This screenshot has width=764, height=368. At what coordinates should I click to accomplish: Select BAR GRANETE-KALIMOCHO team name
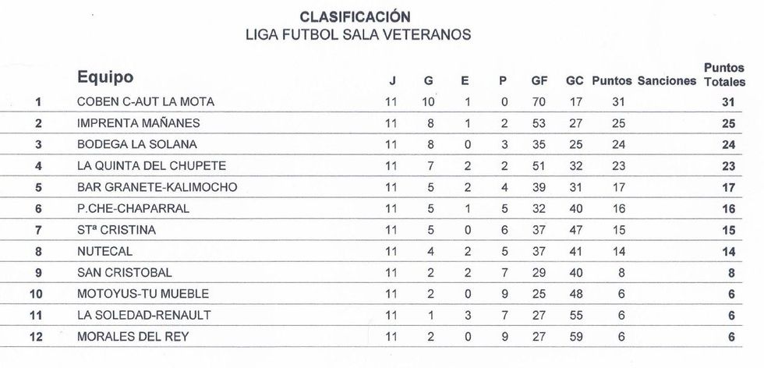coord(157,187)
